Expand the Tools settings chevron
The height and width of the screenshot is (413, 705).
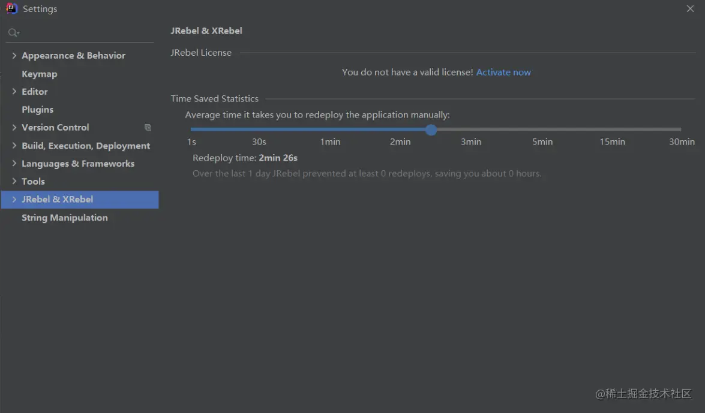coord(14,181)
